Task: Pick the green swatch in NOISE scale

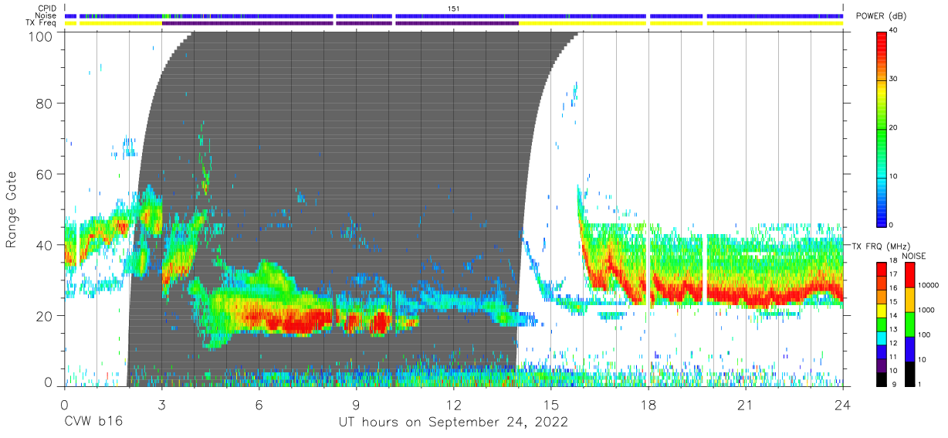Action: click(911, 324)
